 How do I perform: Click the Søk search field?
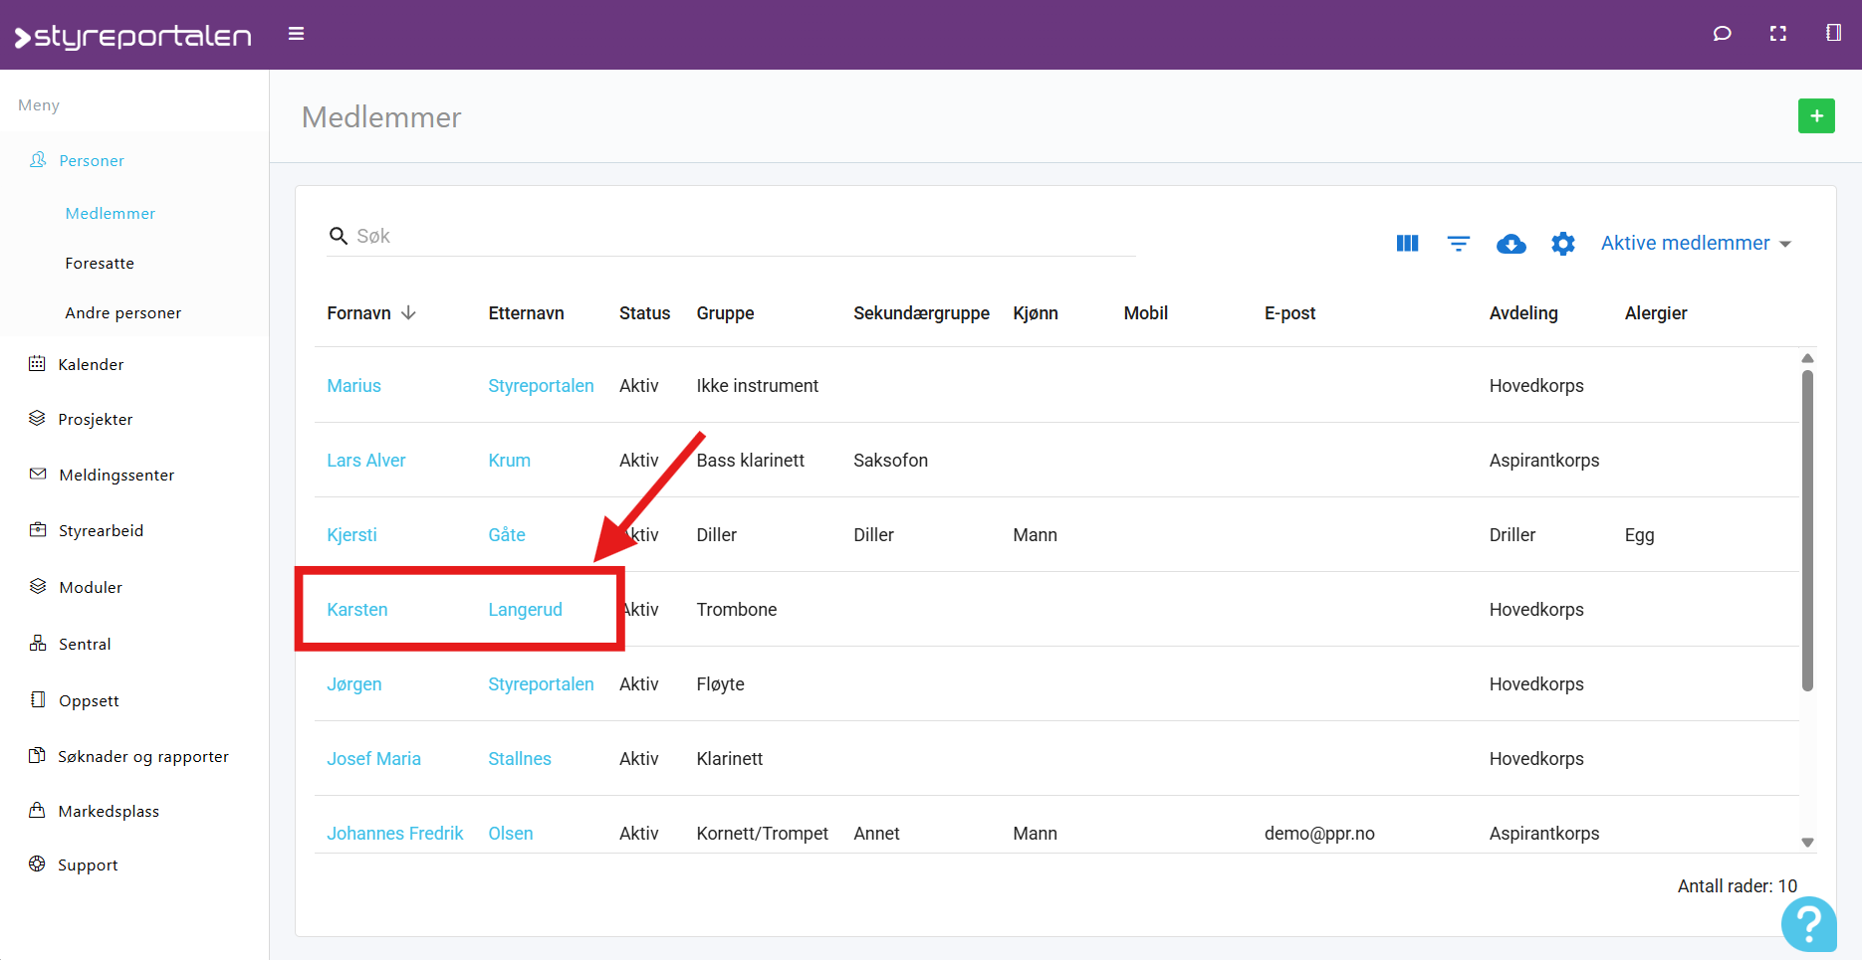(x=737, y=237)
